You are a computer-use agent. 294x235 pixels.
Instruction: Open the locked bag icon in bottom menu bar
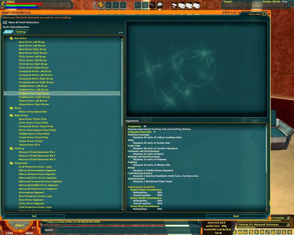240,232
